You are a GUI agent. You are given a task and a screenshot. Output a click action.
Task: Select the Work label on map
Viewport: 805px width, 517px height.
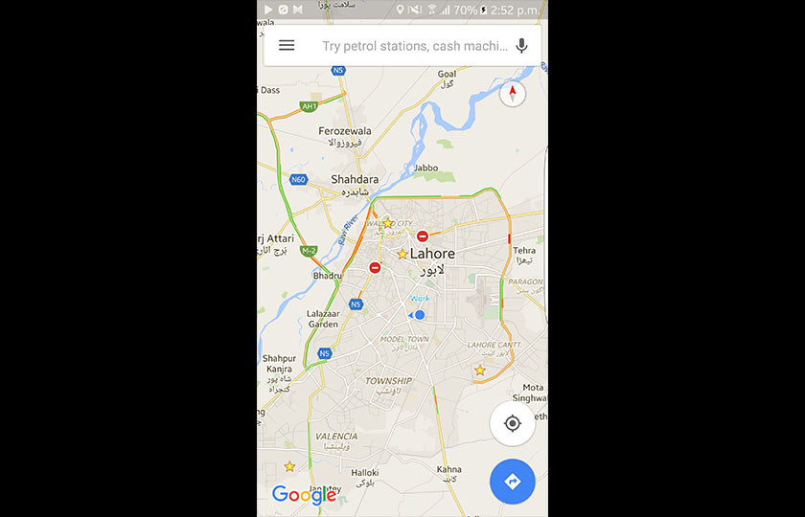(420, 299)
